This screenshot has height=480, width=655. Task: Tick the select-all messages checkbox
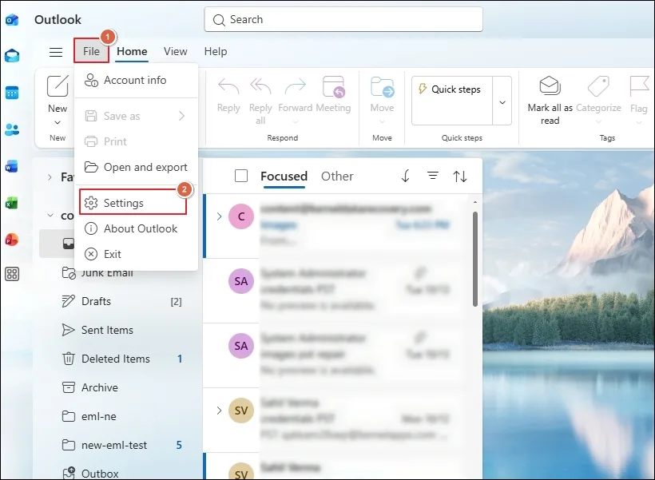(x=241, y=176)
